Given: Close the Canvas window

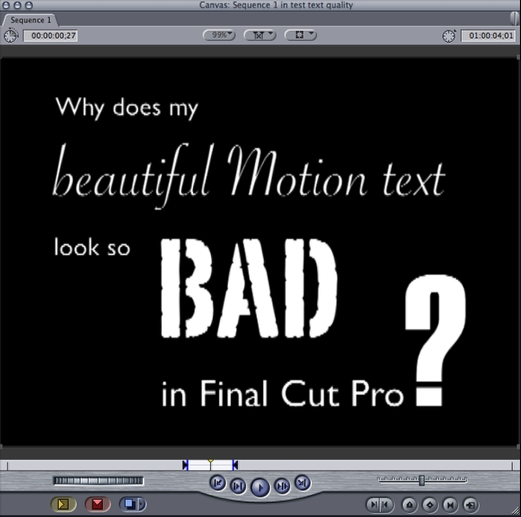Looking at the screenshot, I should [x=6, y=5].
